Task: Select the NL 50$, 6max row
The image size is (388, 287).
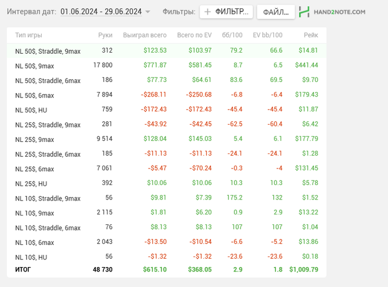Action: (x=166, y=95)
